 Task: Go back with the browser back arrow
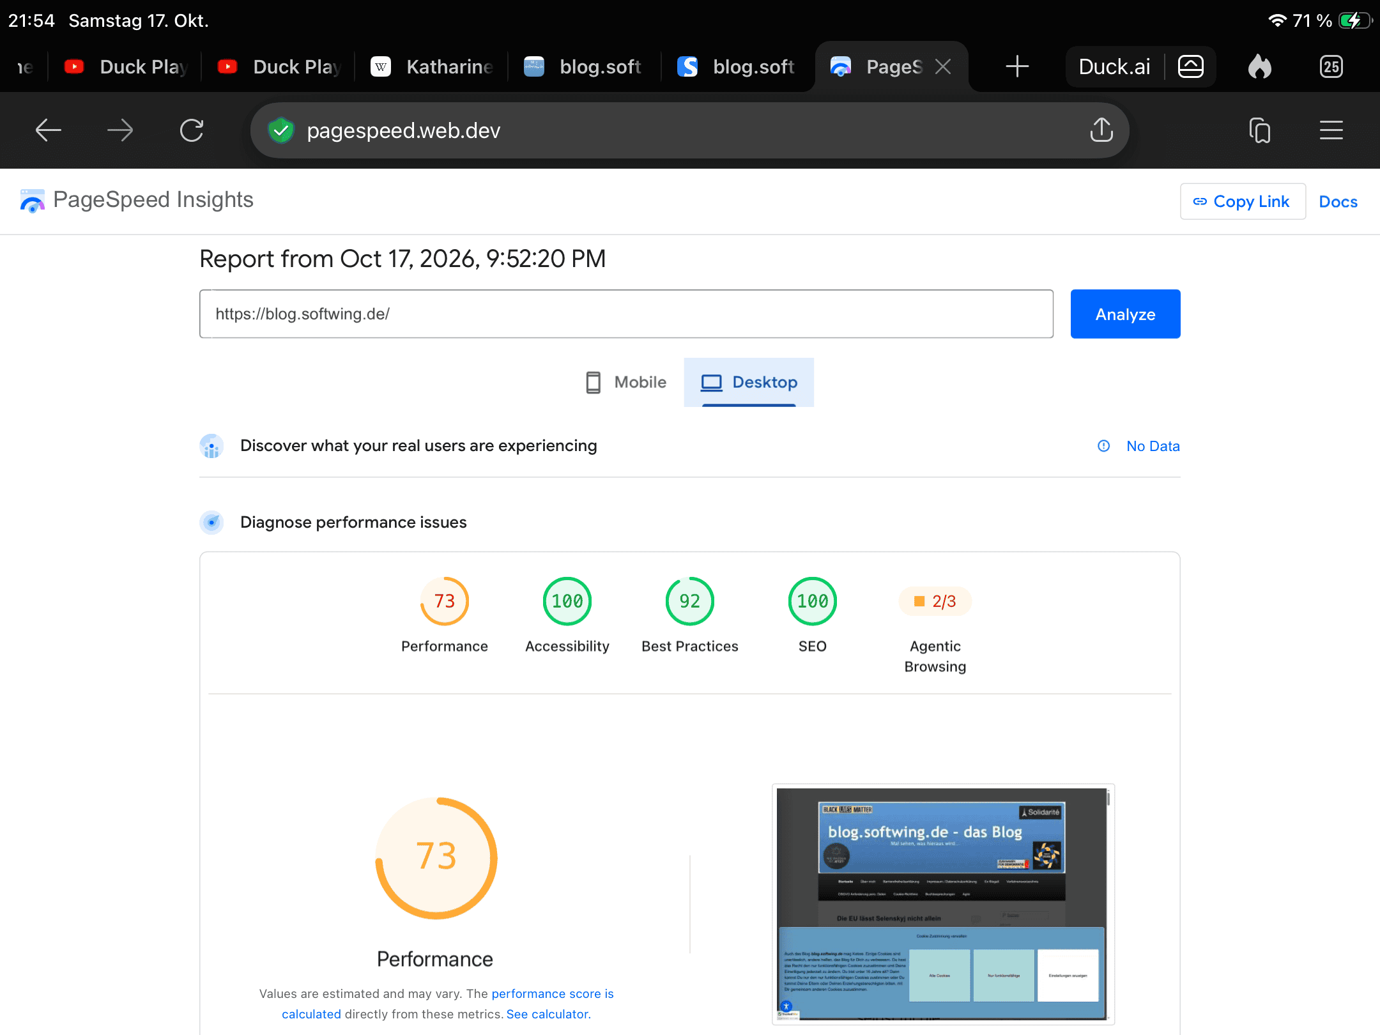pyautogui.click(x=48, y=130)
